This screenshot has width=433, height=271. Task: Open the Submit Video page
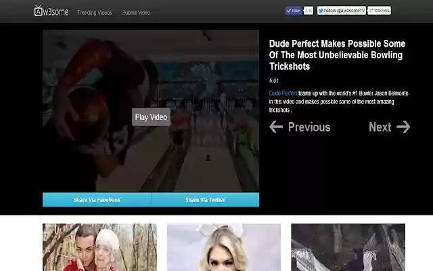(x=136, y=13)
